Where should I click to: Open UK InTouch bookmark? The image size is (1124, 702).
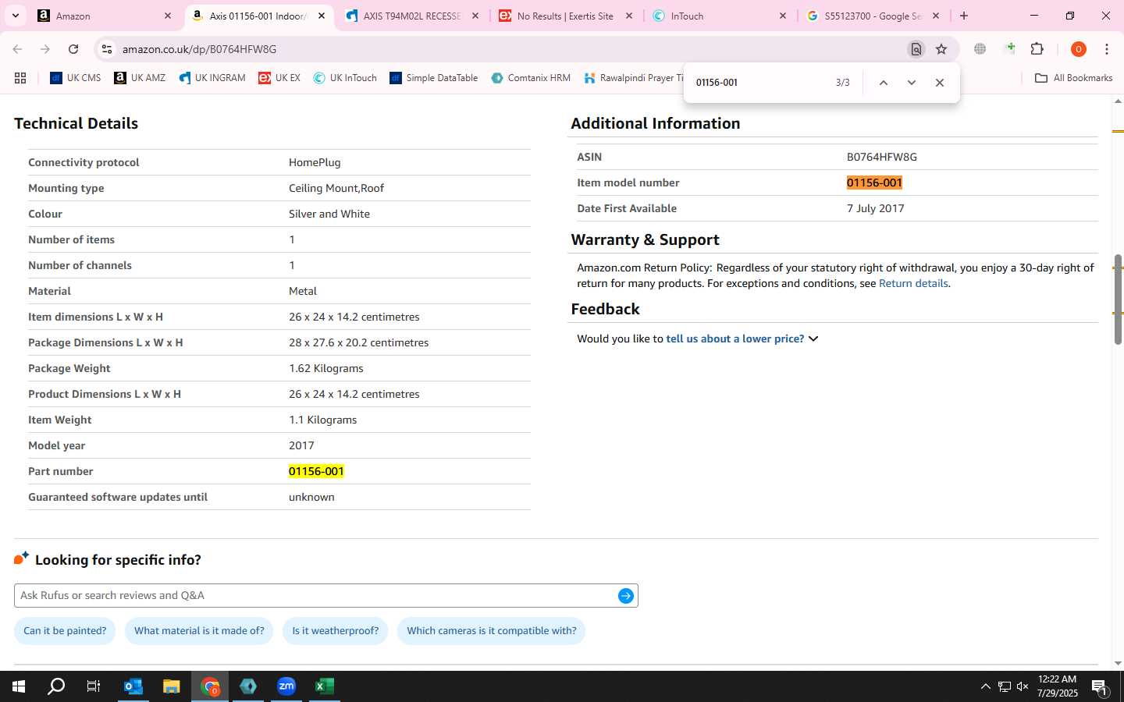pyautogui.click(x=345, y=78)
